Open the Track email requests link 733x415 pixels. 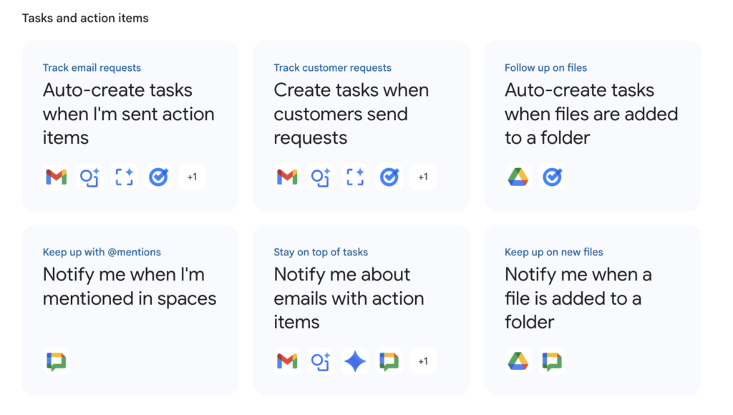92,67
